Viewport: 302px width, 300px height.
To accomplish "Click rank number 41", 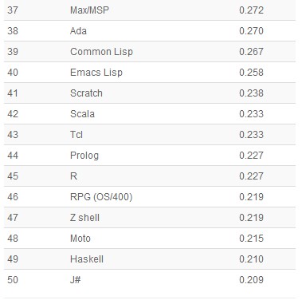I will click(13, 93).
